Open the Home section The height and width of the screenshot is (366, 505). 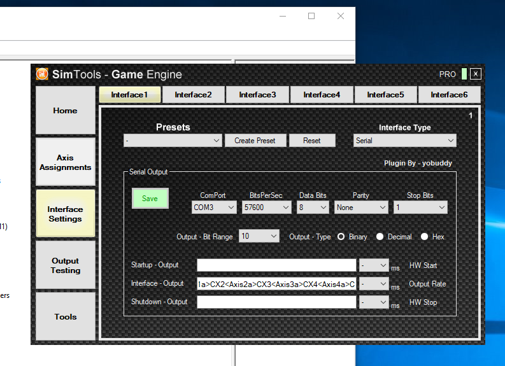[x=66, y=110]
